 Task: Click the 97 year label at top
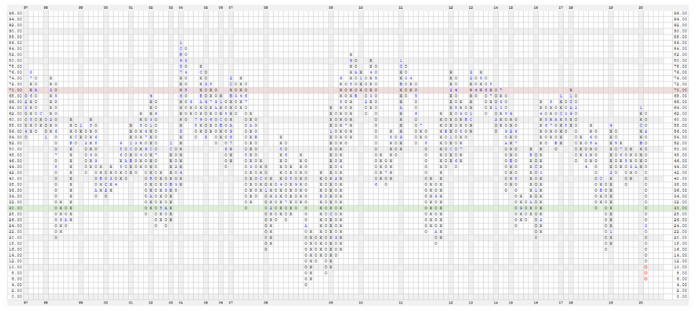[x=26, y=8]
